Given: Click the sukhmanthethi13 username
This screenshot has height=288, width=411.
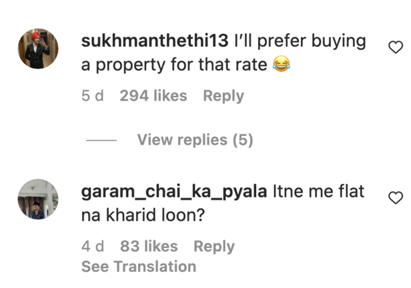Looking at the screenshot, I should (155, 41).
